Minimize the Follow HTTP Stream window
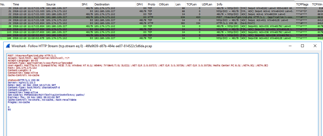 pyautogui.click(x=290, y=46)
